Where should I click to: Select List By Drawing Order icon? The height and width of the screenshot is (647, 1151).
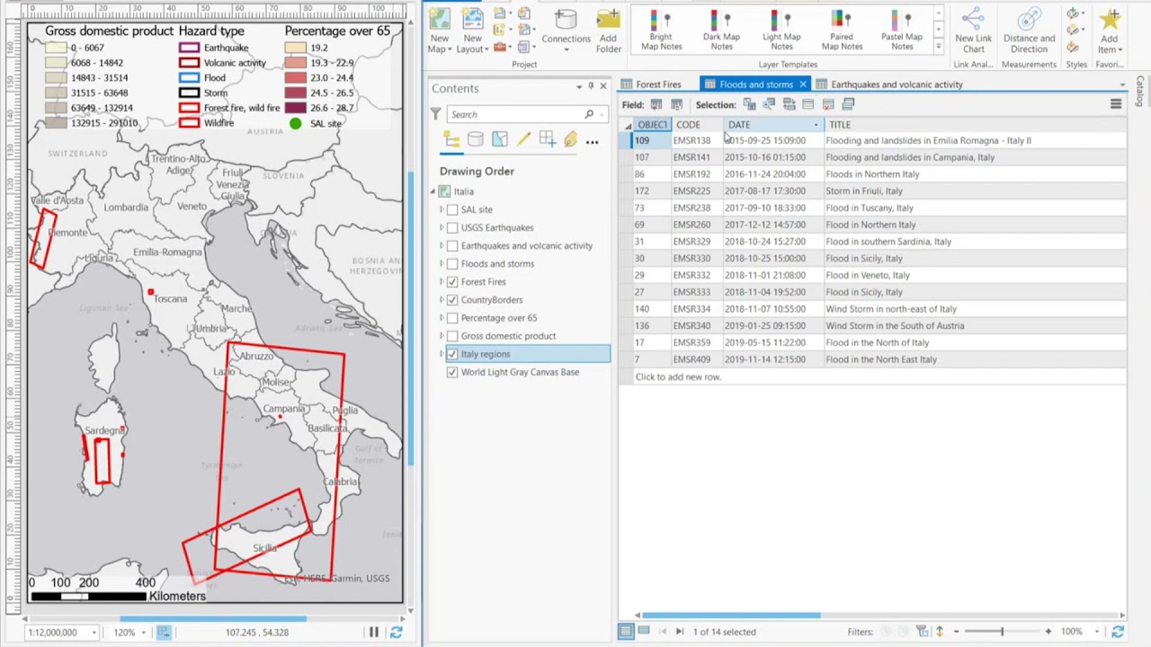pos(451,140)
